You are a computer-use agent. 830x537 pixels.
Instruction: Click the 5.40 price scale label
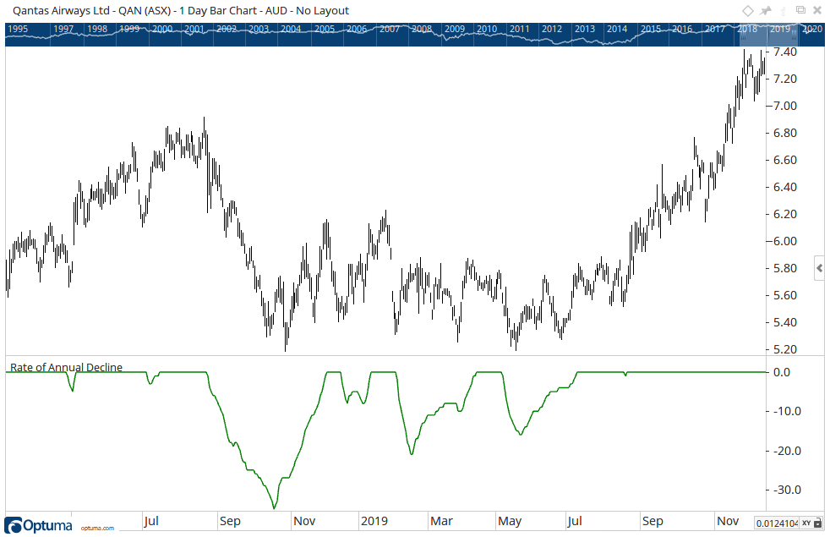[x=785, y=322]
